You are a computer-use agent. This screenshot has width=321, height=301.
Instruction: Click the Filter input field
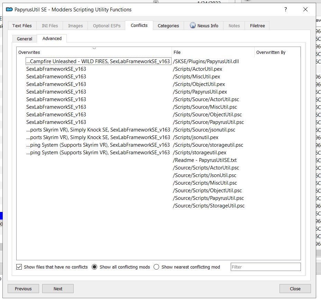tap(266, 267)
